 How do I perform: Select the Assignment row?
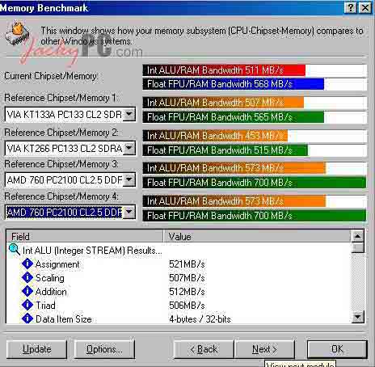point(179,264)
